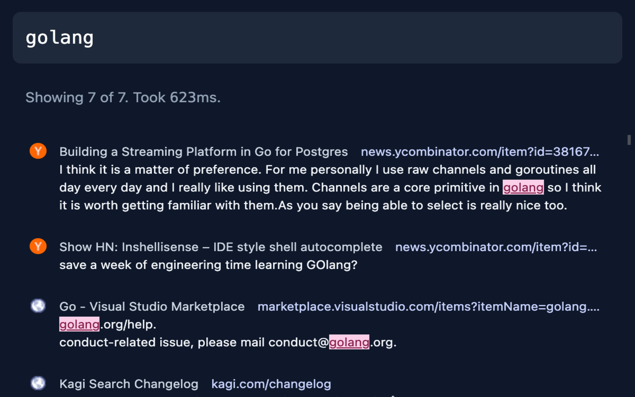The width and height of the screenshot is (635, 397).
Task: Click the globe icon beside Go - Visual Studio Marketplace
Action: click(38, 306)
